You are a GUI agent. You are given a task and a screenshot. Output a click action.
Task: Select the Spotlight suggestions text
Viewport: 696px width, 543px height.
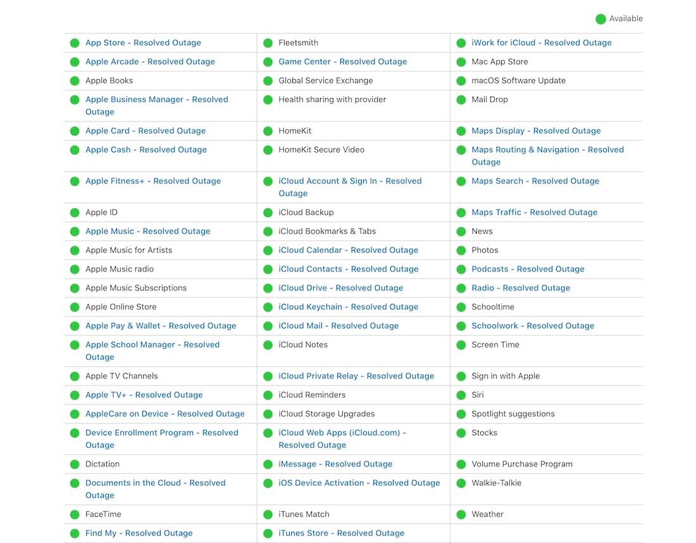(x=513, y=414)
